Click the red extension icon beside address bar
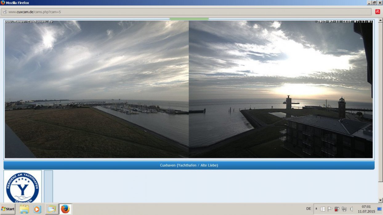The width and height of the screenshot is (383, 215). [377, 12]
